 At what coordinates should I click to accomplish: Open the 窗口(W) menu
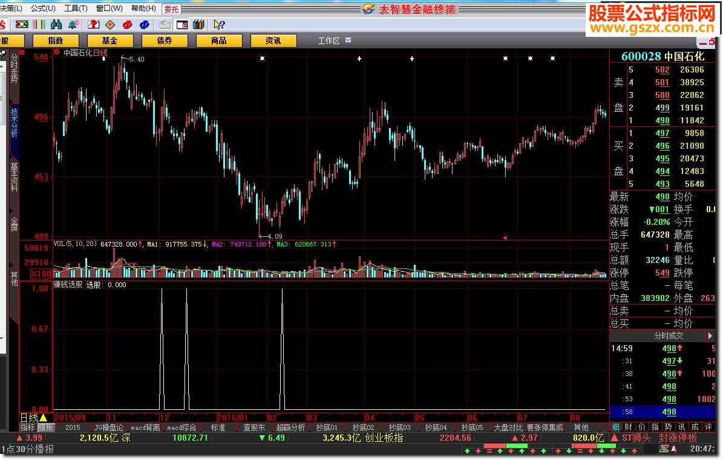pos(110,8)
